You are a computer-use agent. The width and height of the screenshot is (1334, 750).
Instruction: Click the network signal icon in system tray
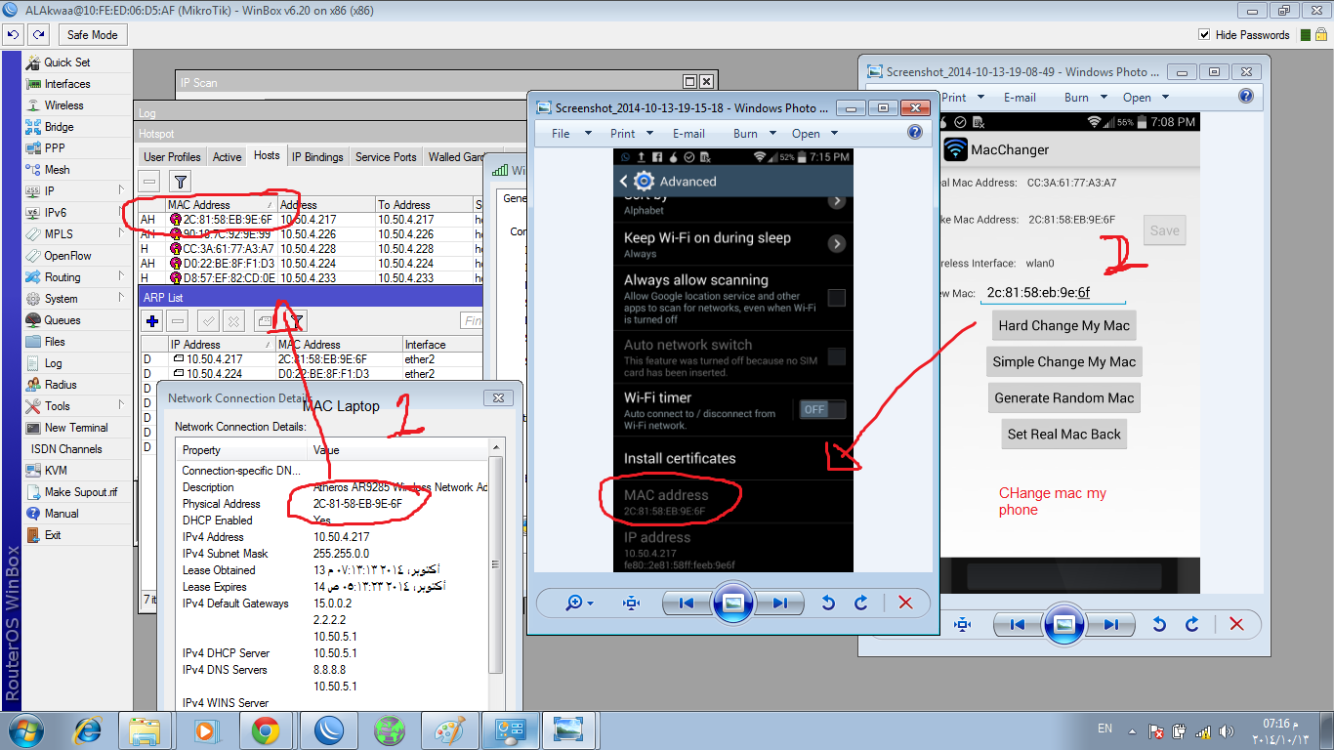pos(1203,730)
